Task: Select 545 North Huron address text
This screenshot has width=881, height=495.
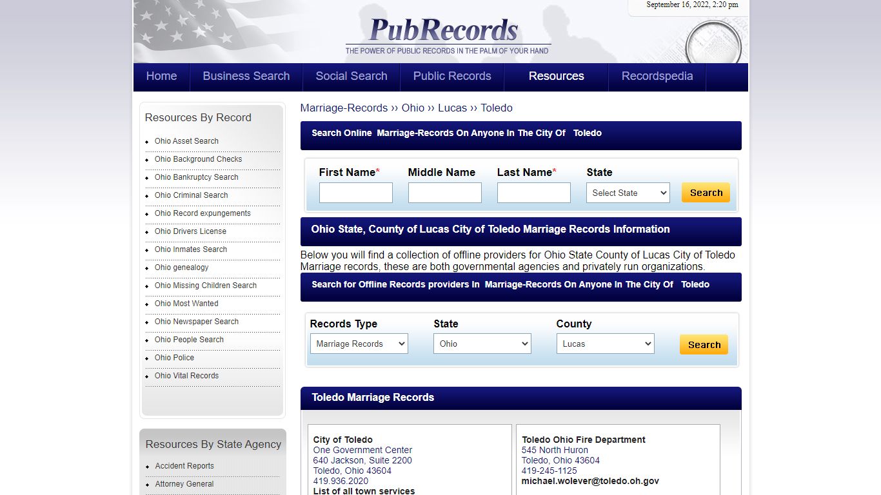Action: click(555, 450)
